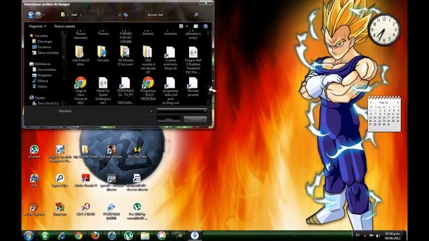Click the Theme alienware item label
The image size is (429, 241).
(80, 35)
